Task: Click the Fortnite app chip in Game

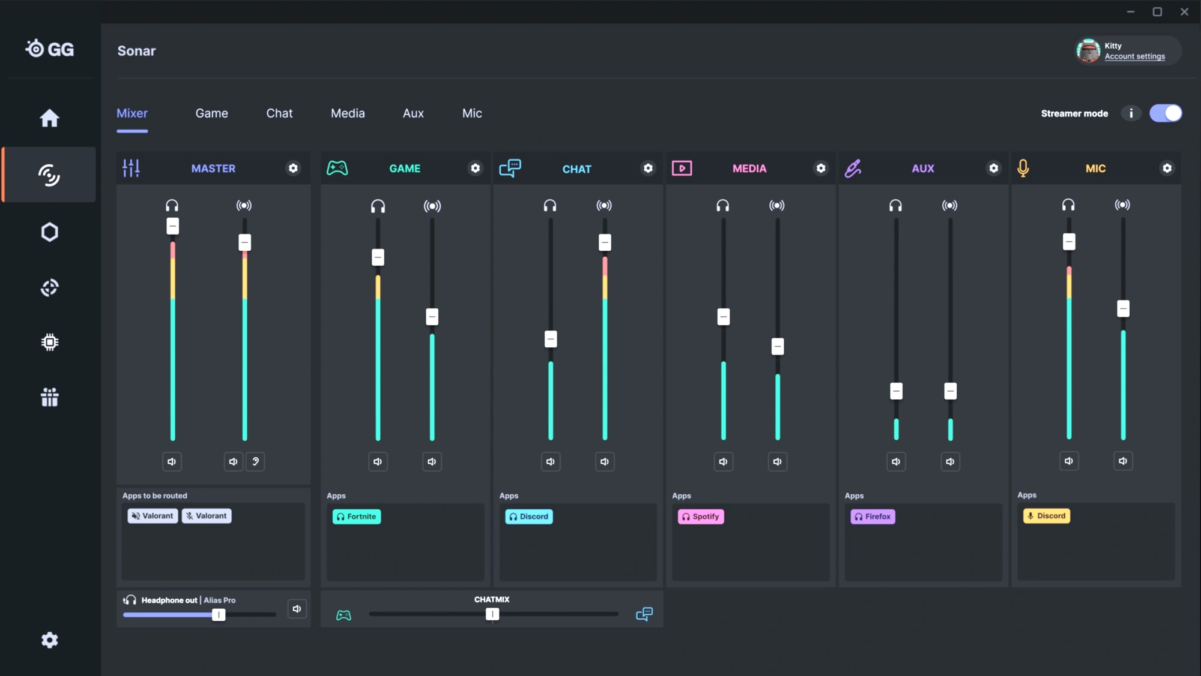Action: [357, 516]
